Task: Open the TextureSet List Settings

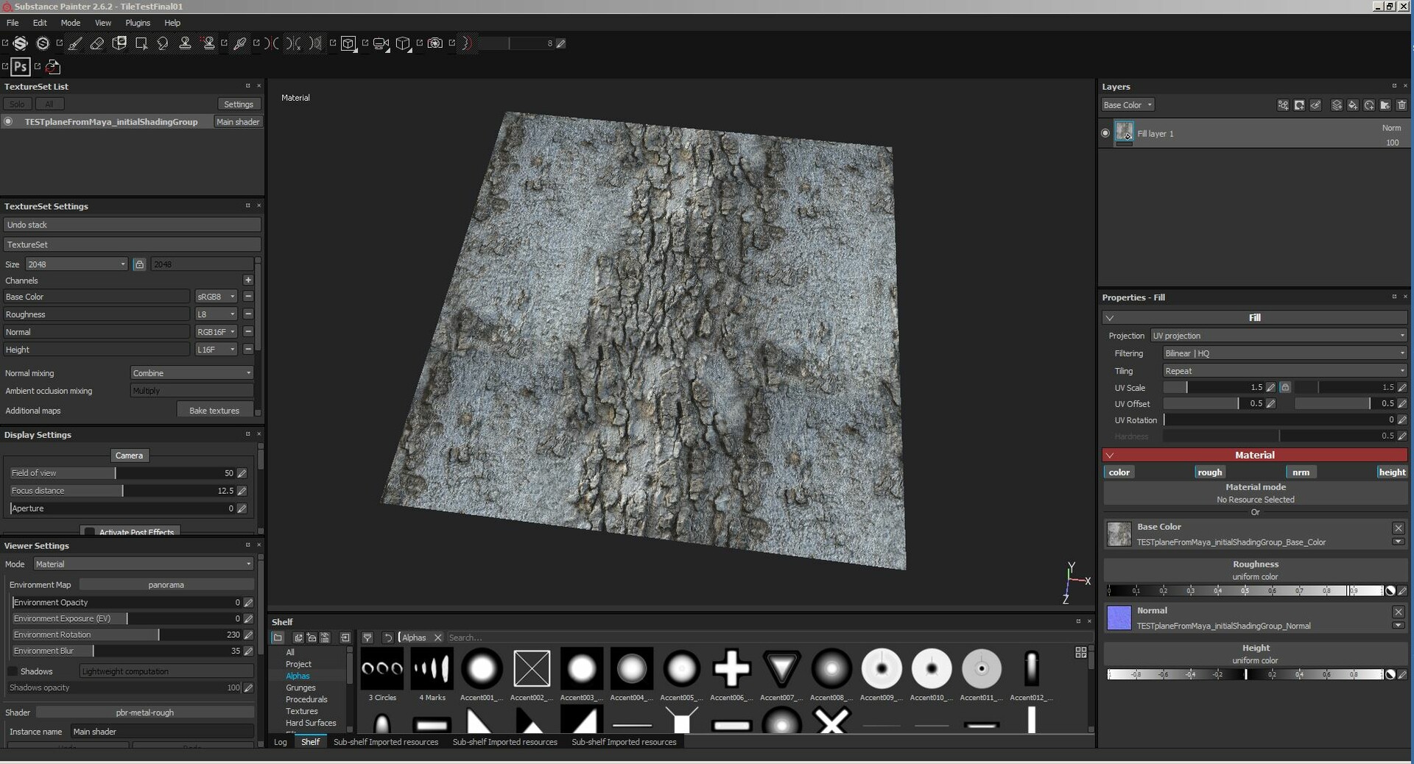Action: (238, 104)
